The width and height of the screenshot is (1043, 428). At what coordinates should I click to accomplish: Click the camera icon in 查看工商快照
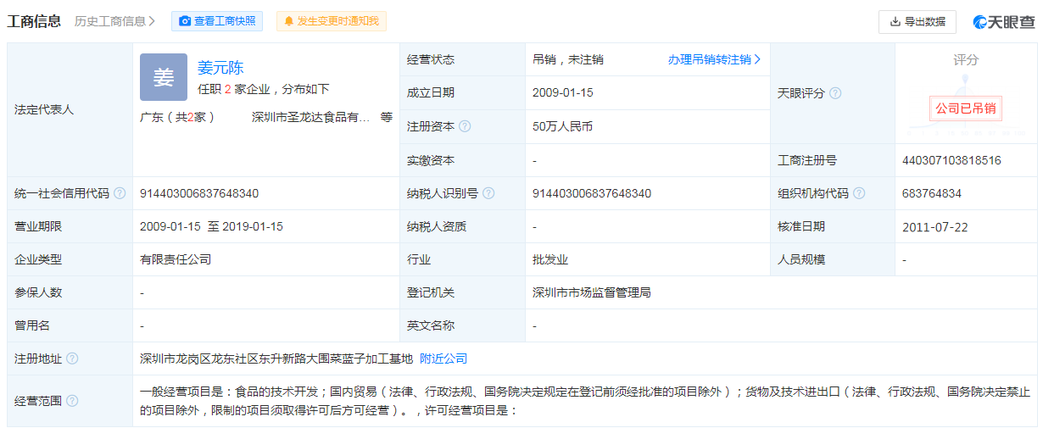(185, 21)
